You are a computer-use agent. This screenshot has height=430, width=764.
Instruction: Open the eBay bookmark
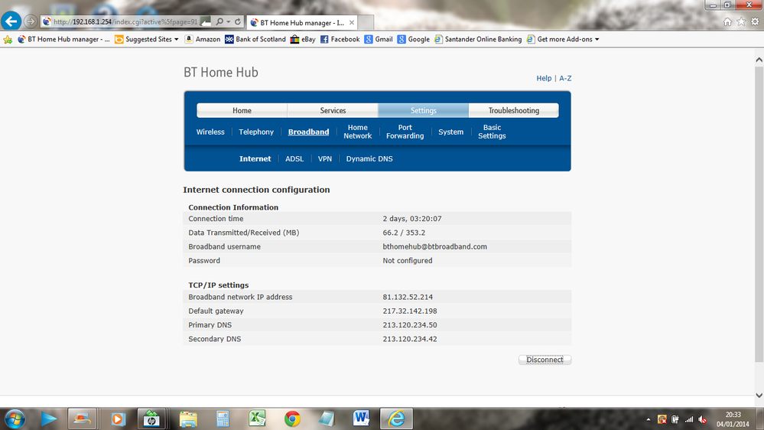pyautogui.click(x=303, y=40)
